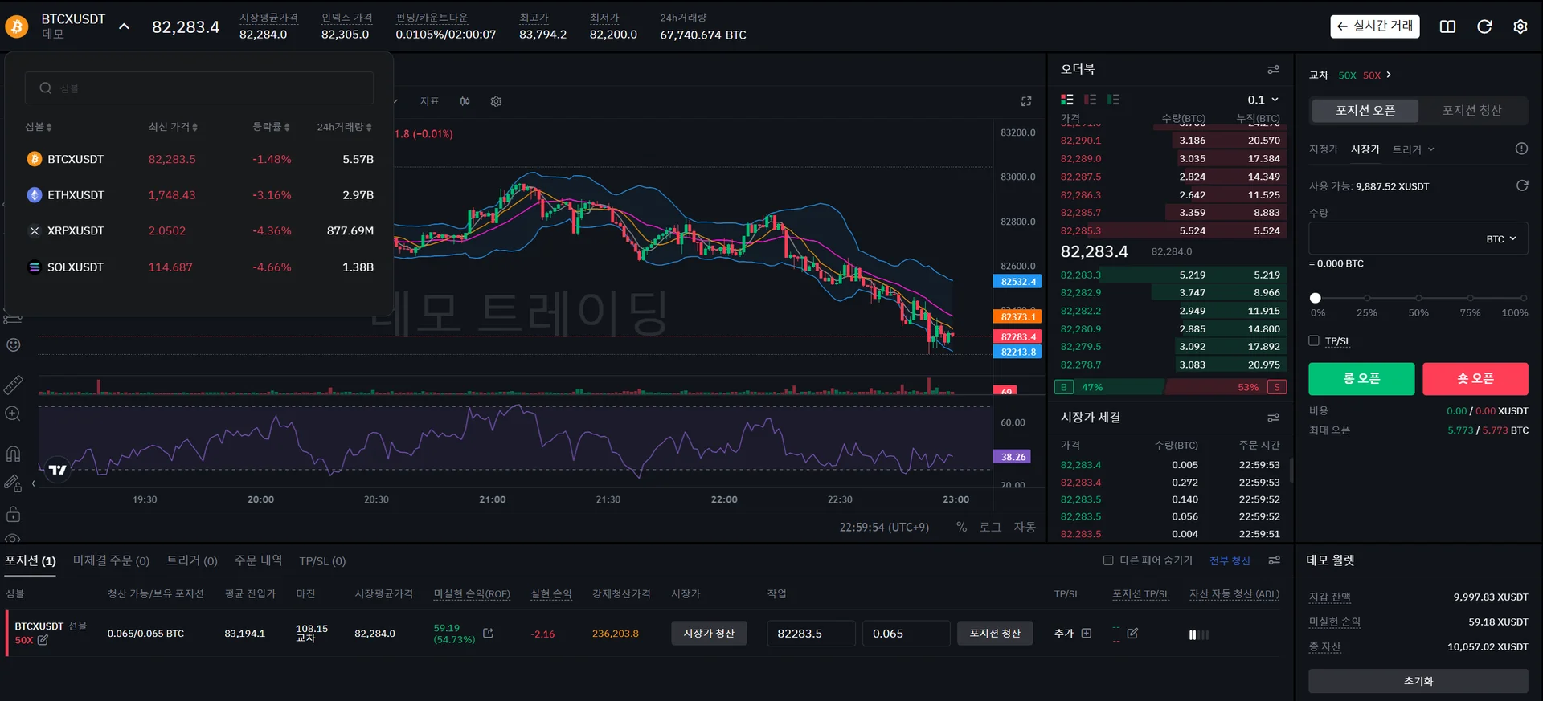Toggle the layout panel icon in header
Screen dimensions: 1543x701
coord(1447,26)
